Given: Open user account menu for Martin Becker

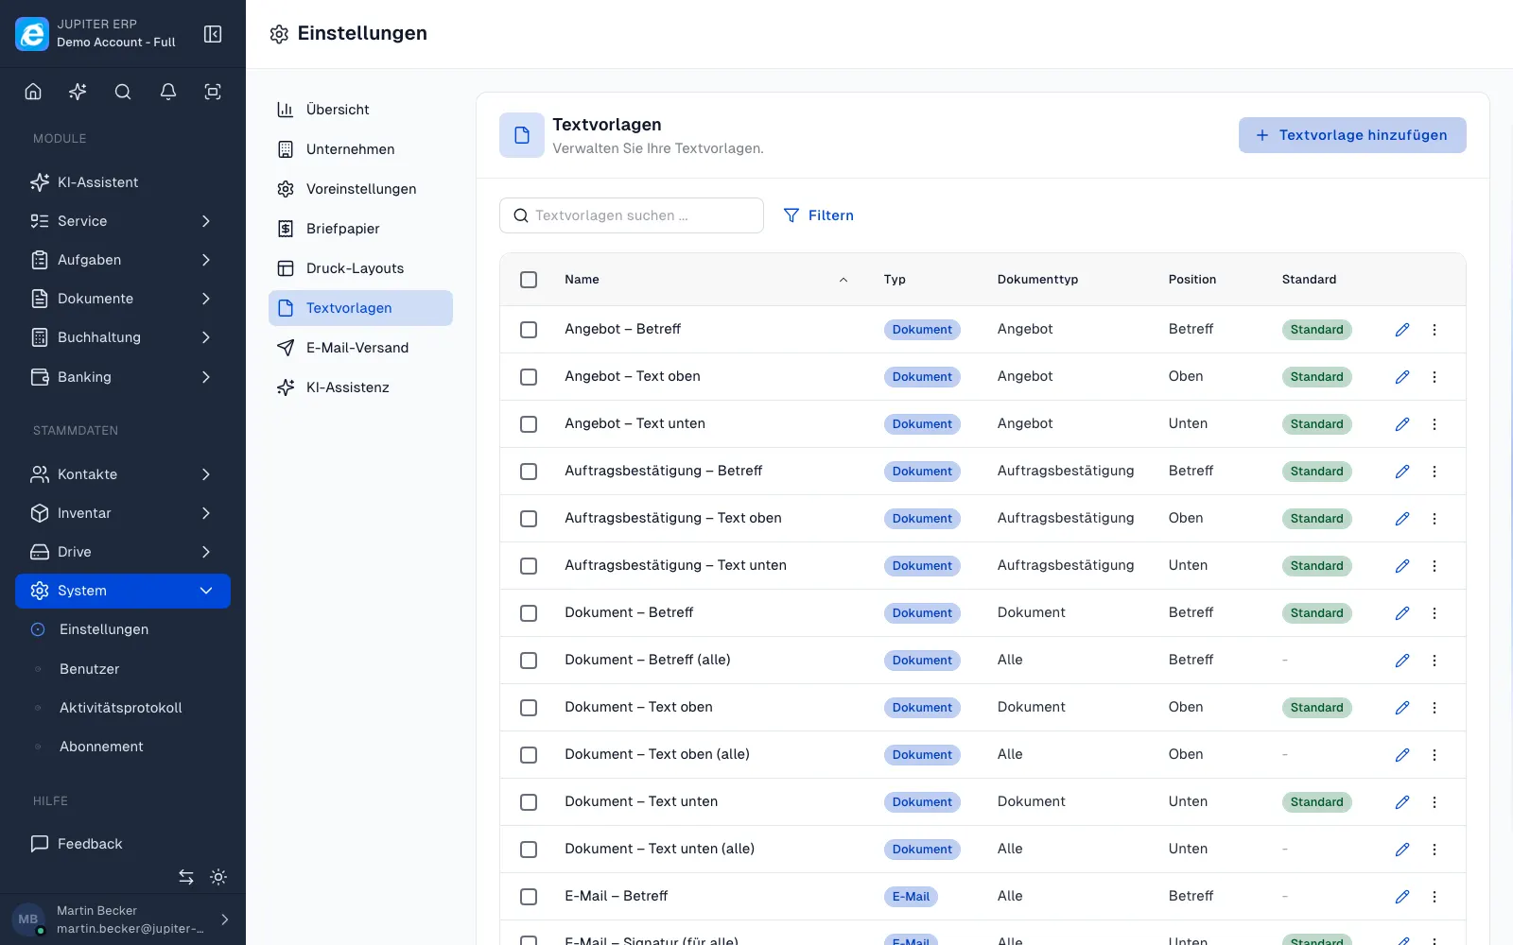Looking at the screenshot, I should tap(123, 919).
